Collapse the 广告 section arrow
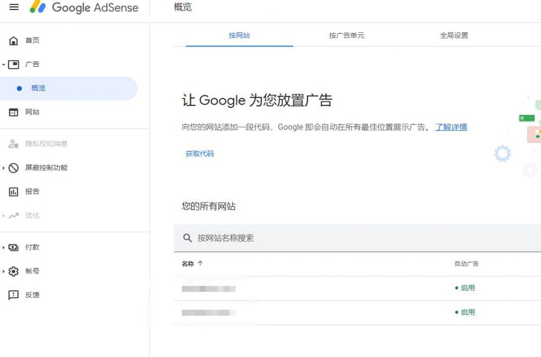 click(x=4, y=65)
